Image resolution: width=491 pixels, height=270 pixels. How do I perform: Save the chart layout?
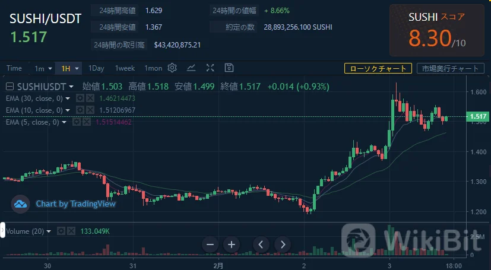(x=229, y=68)
